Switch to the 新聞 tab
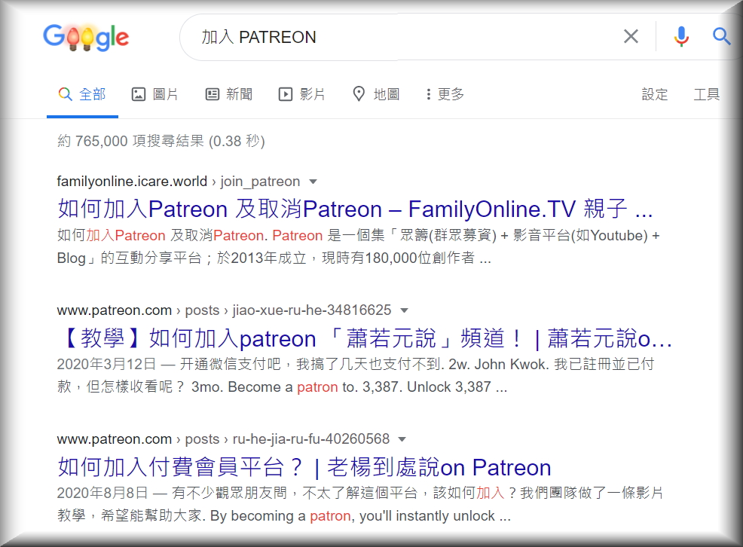 point(229,94)
